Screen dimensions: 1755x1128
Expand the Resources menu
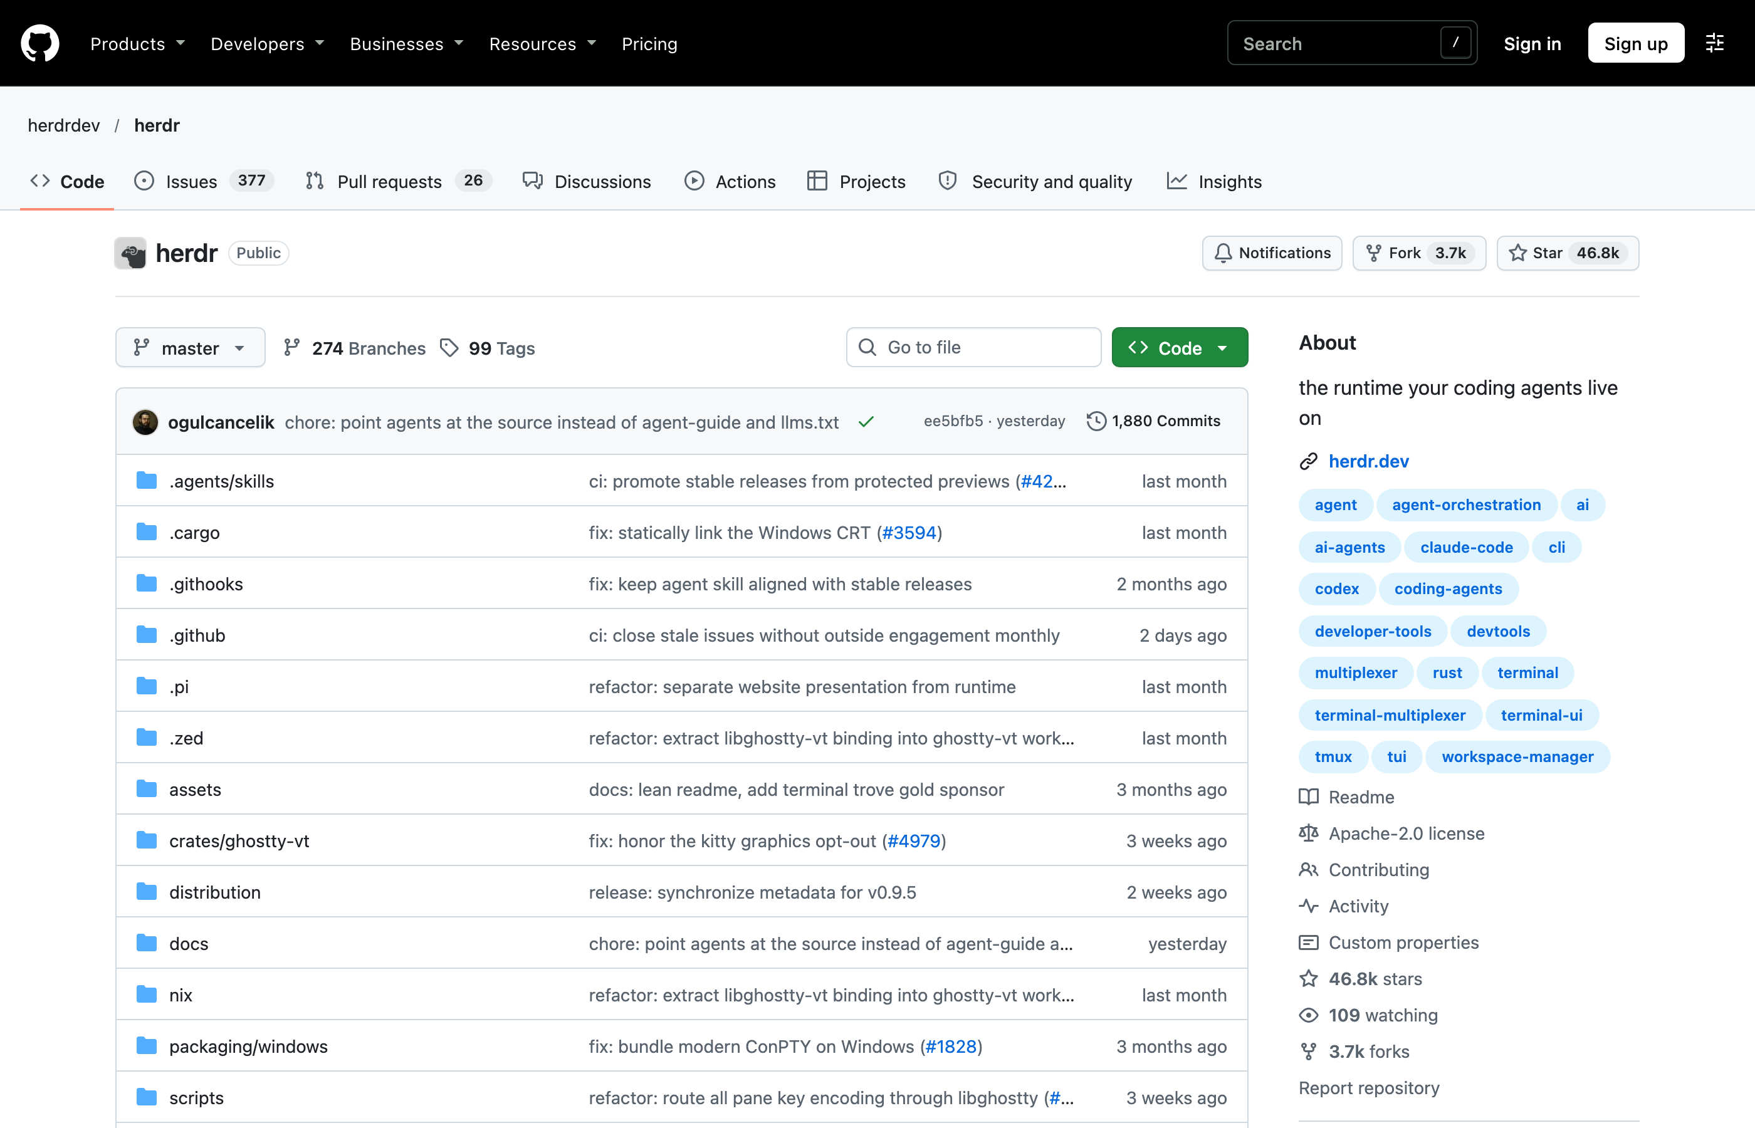(x=543, y=44)
